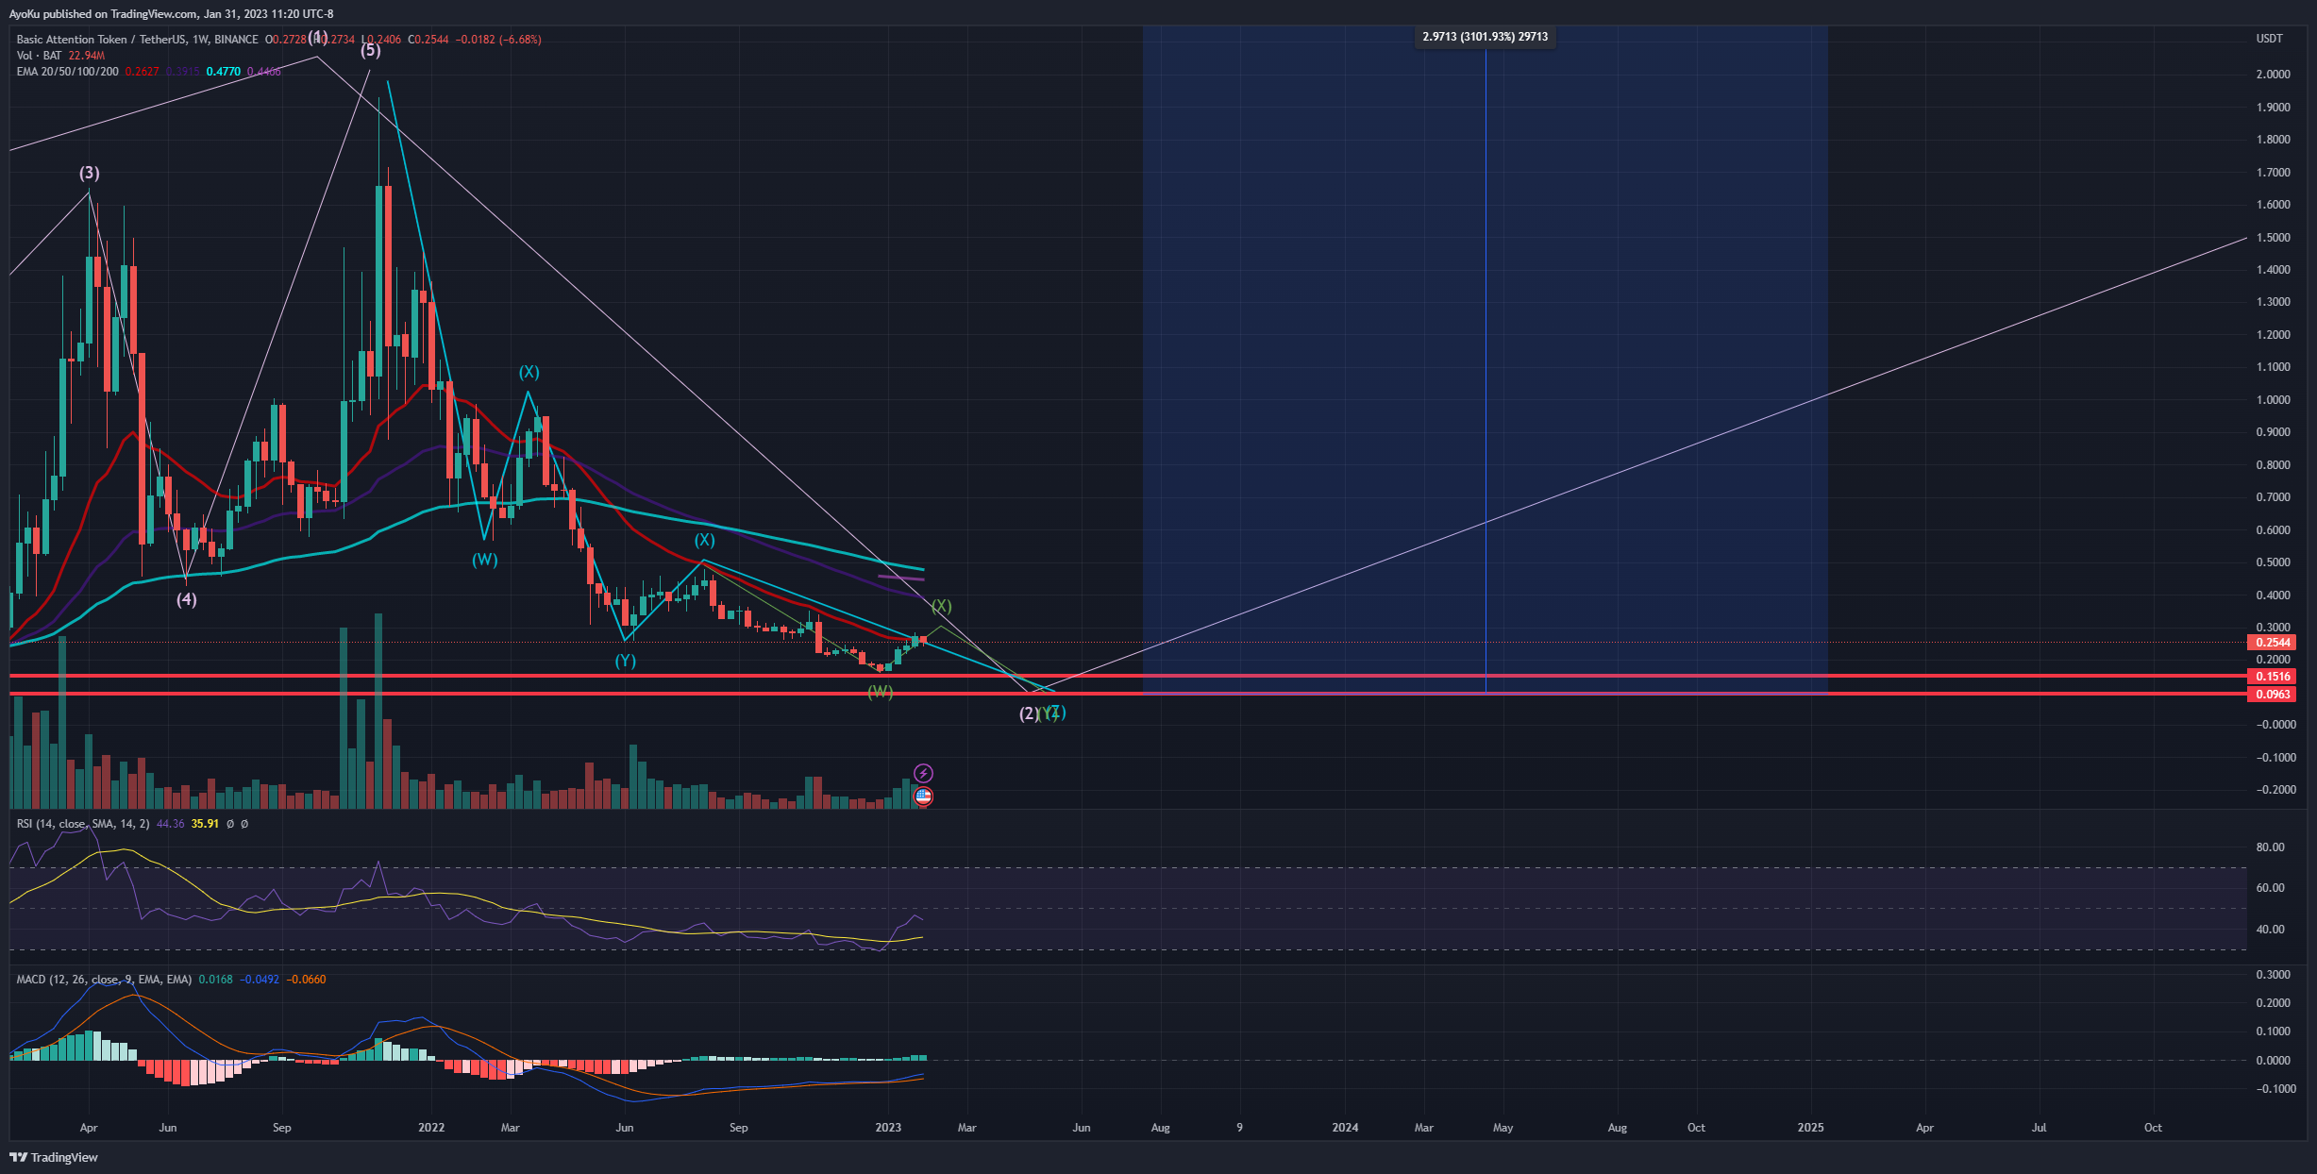The height and width of the screenshot is (1174, 2317).
Task: Click the Vol 22.94M value
Action: pos(87,56)
